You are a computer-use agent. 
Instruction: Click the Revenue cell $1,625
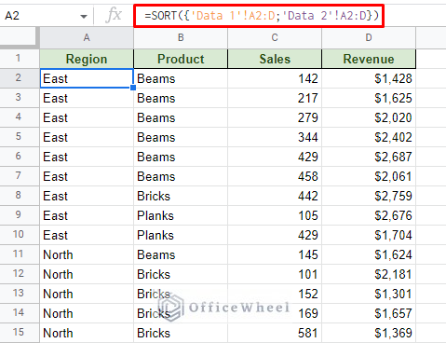369,98
